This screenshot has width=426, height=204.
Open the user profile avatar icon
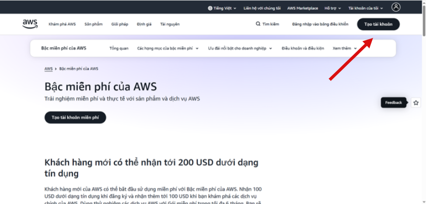click(x=396, y=7)
